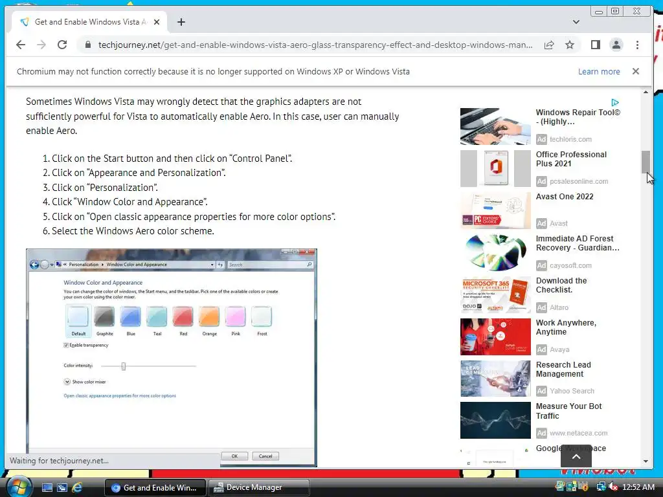Open the Chromium three-dot menu
Viewport: 663px width, 497px height.
637,45
